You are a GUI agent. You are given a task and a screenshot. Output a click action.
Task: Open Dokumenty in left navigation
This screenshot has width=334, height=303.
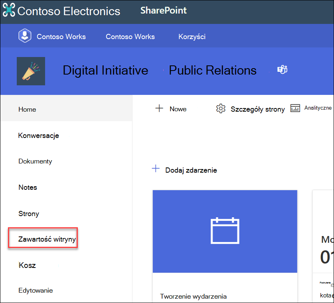35,161
